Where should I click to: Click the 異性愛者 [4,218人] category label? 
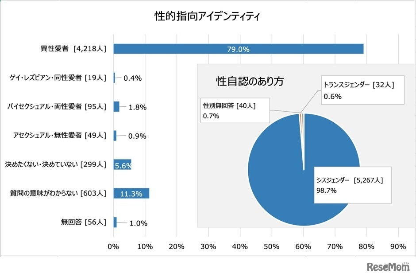(71, 49)
